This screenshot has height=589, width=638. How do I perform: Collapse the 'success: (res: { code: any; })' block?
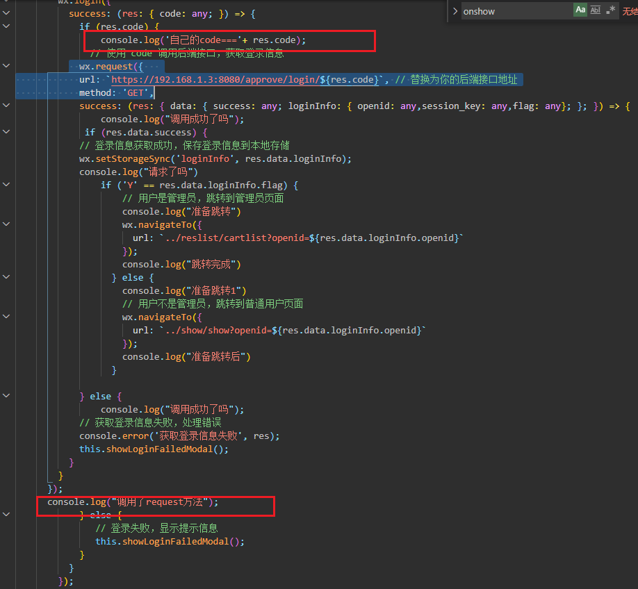coord(6,13)
